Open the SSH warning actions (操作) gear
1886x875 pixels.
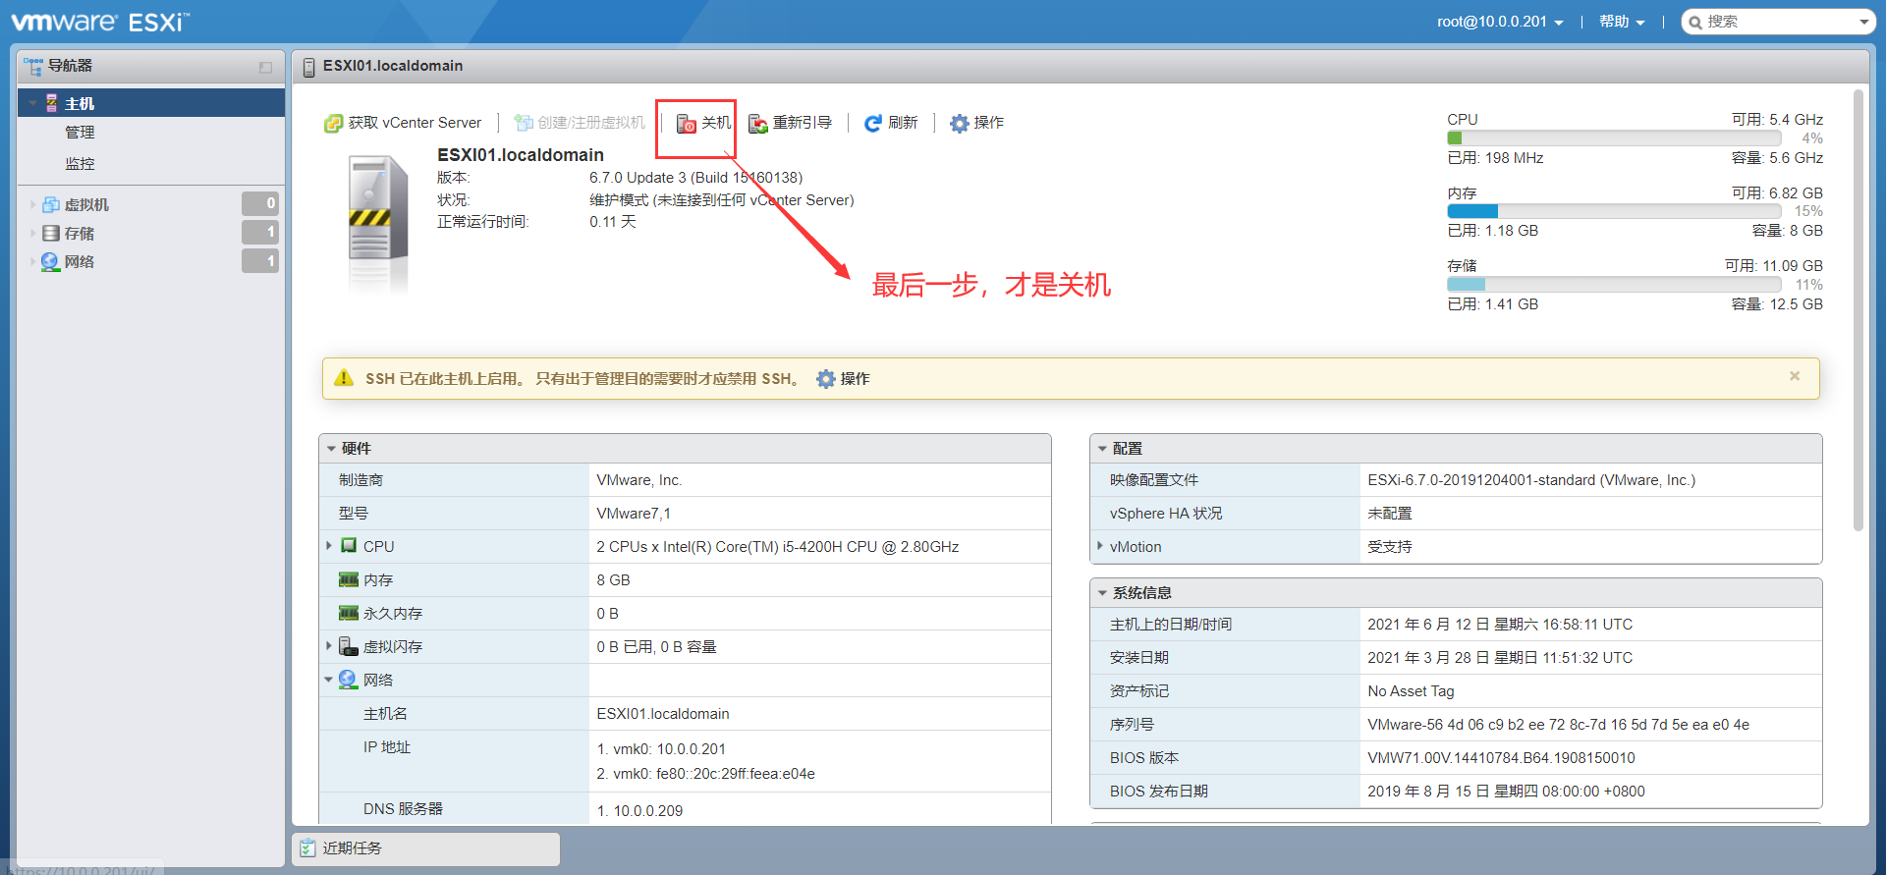pos(843,379)
